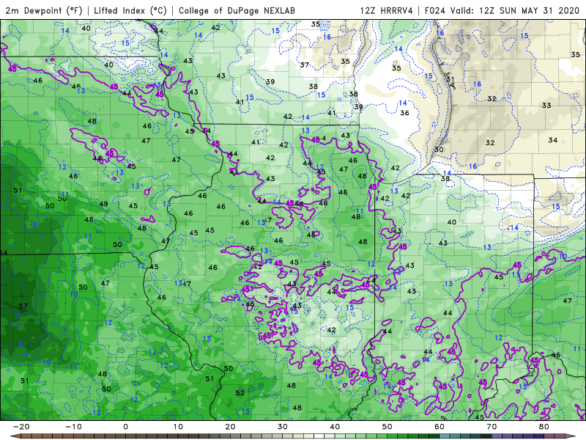
Task: Click the 'Lifted Index (°C)' title label
Action: (130, 10)
